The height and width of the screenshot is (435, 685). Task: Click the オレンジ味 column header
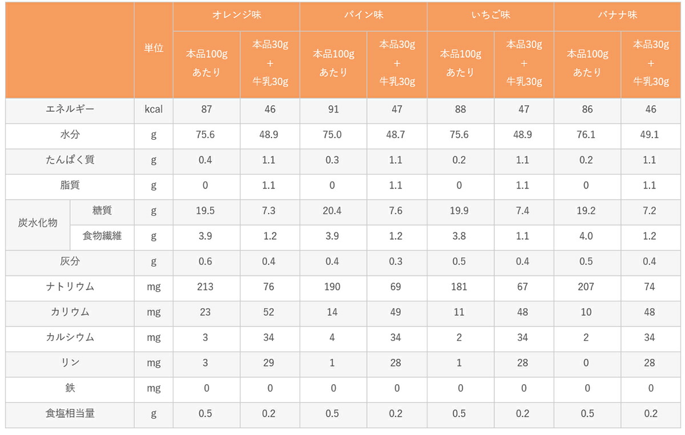(236, 16)
